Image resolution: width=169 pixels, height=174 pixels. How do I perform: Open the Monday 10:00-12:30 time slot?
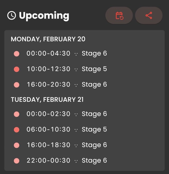tap(49, 69)
